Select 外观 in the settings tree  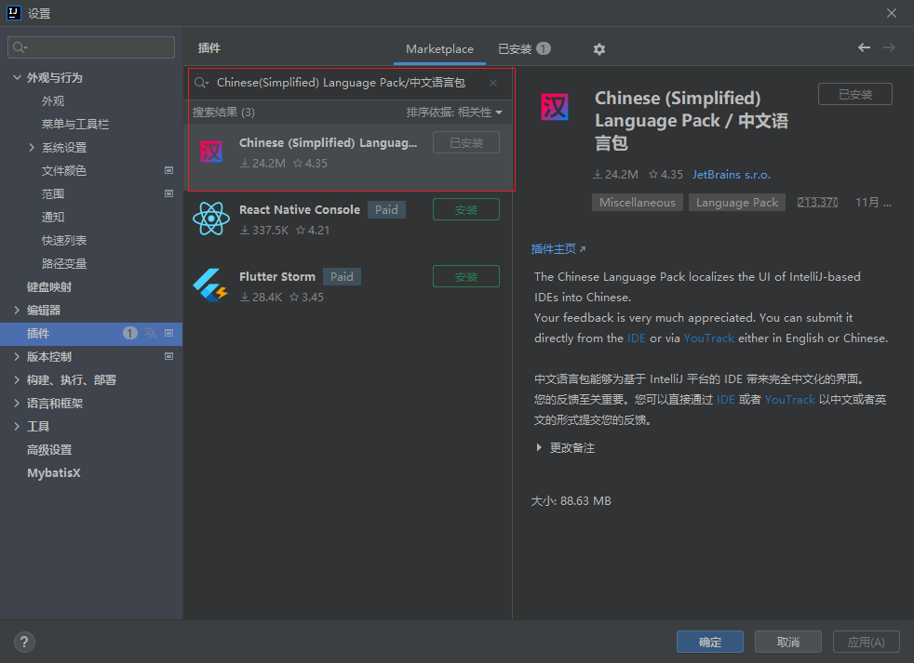(53, 100)
